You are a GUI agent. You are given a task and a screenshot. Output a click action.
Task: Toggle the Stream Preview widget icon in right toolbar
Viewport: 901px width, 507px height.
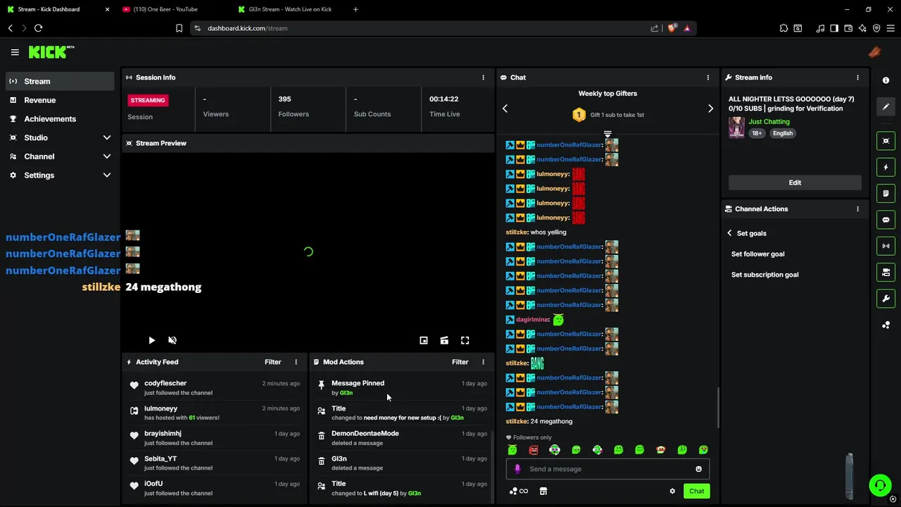[886, 141]
